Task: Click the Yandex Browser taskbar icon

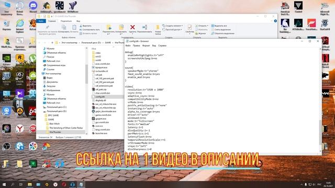Action: pyautogui.click(x=55, y=184)
